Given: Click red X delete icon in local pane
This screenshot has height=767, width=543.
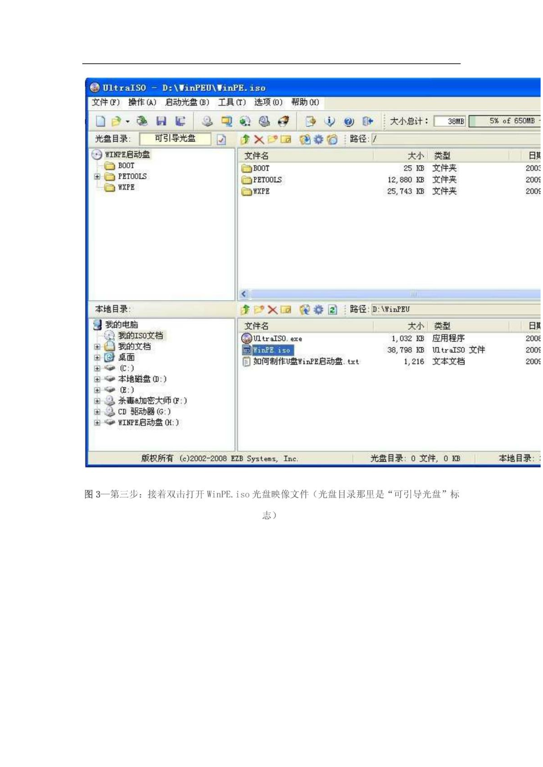Looking at the screenshot, I should 273,311.
